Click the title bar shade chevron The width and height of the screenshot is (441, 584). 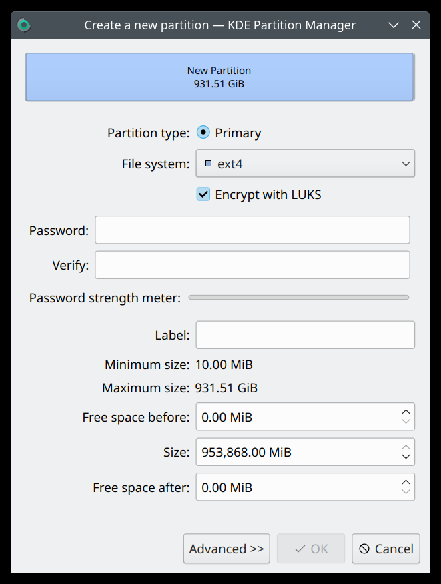coord(394,25)
